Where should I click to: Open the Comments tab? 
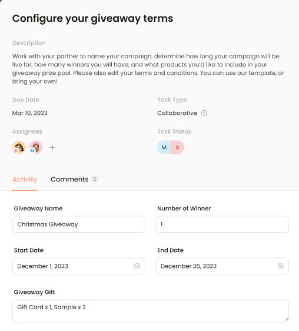[x=69, y=179]
